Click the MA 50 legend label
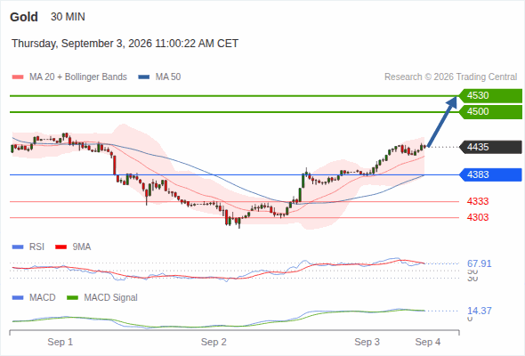525x356 pixels. 168,77
